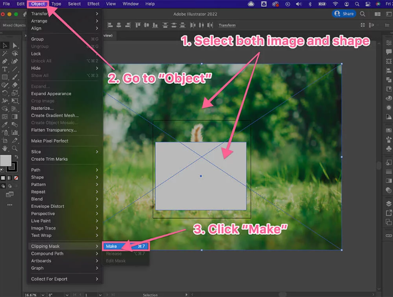Open the Symbols club-shaped panel icon
This screenshot has width=393, height=297.
(389, 148)
